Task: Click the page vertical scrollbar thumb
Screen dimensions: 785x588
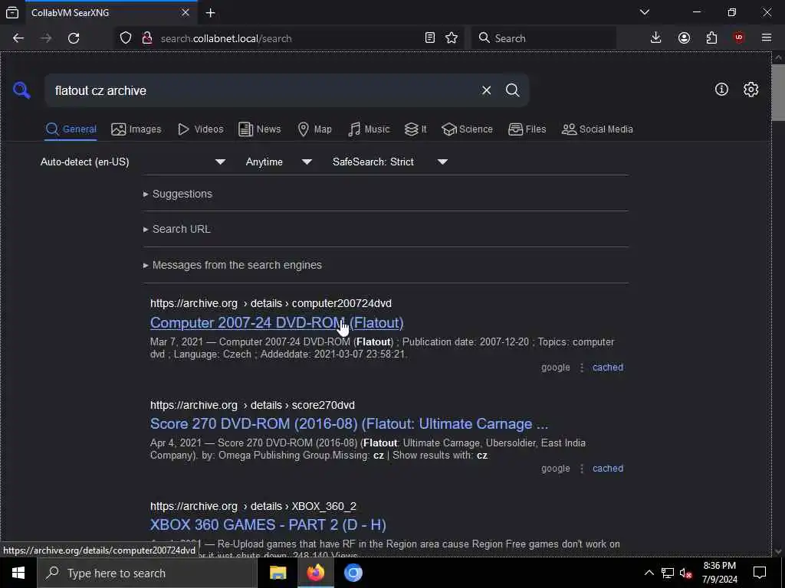Action: point(777,93)
